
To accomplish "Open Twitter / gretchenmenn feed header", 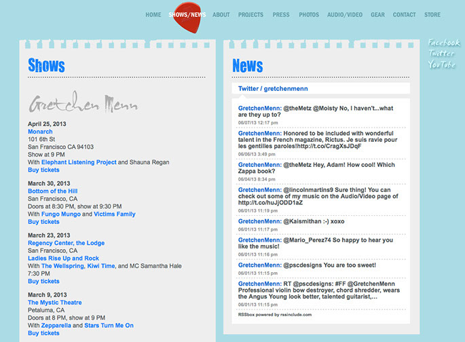I will click(273, 89).
